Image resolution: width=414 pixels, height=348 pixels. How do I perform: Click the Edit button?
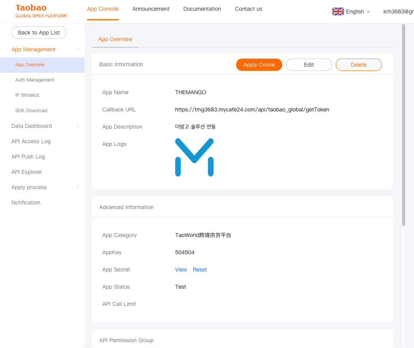click(309, 65)
